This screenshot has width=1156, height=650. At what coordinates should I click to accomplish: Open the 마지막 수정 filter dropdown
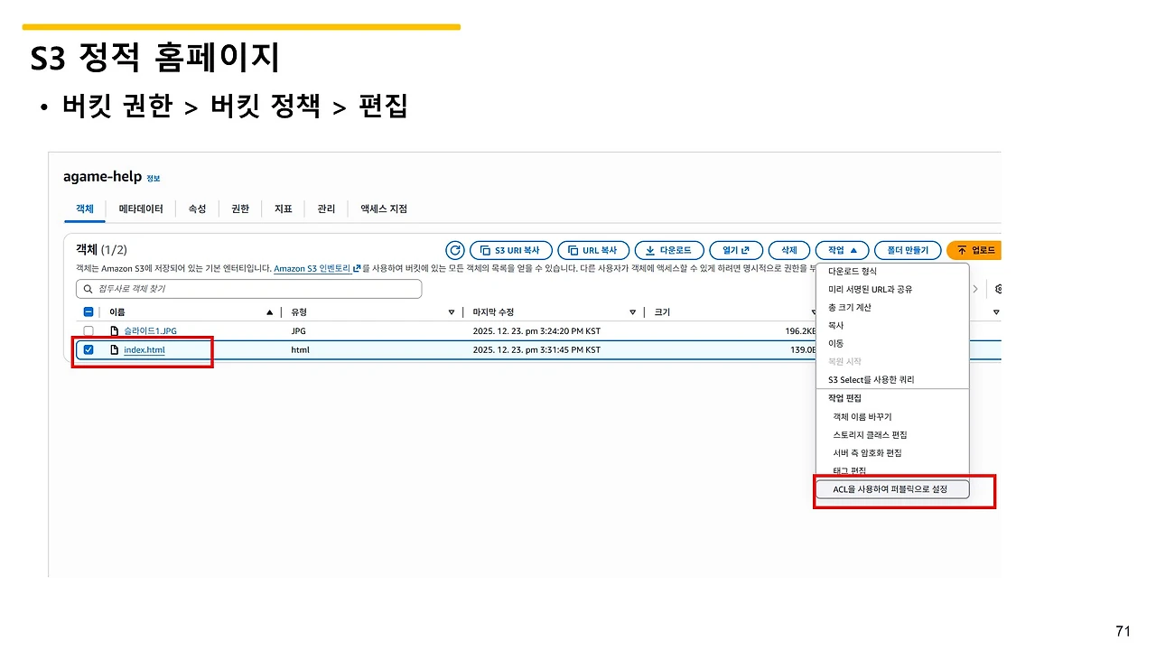click(x=631, y=311)
